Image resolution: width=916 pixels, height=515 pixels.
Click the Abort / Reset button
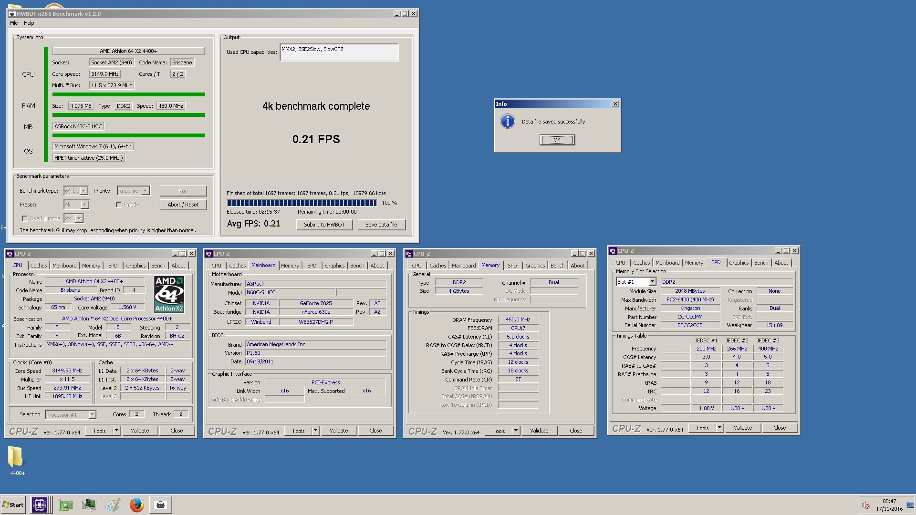pyautogui.click(x=183, y=205)
